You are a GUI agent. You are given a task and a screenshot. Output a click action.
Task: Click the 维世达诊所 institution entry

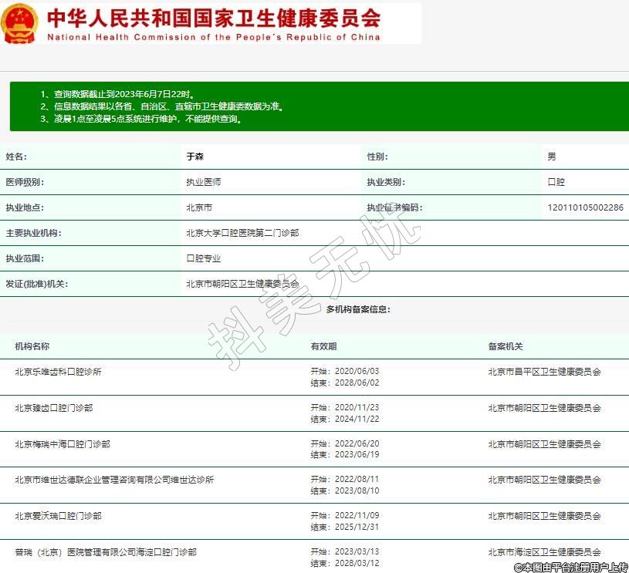[x=114, y=480]
